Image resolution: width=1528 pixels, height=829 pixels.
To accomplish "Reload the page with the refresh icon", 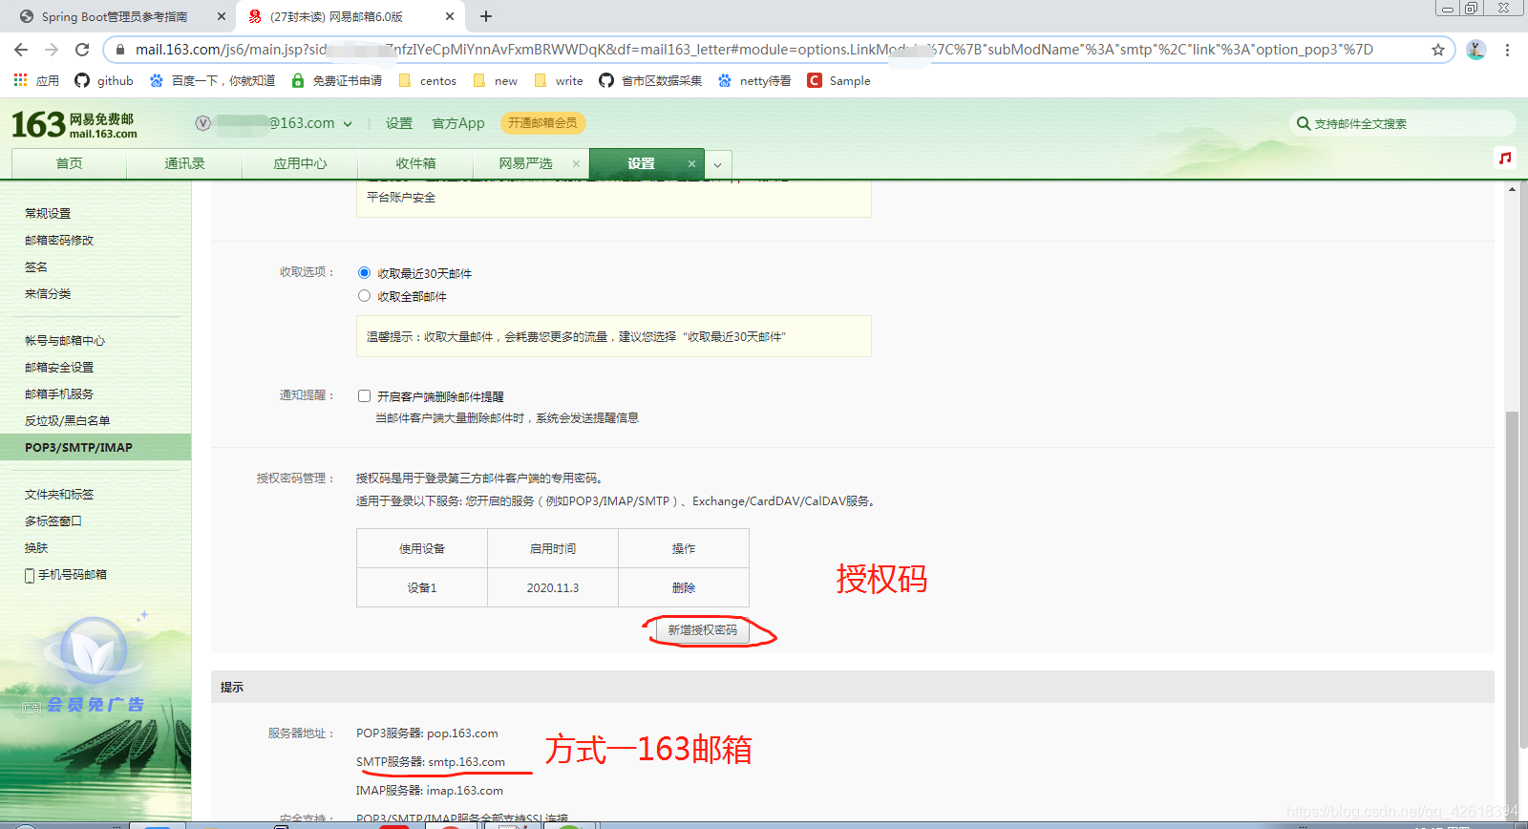I will point(82,50).
